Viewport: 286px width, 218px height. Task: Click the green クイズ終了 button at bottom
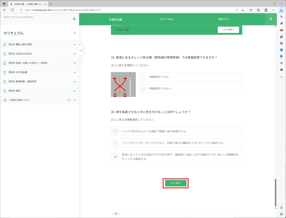pos(176,183)
